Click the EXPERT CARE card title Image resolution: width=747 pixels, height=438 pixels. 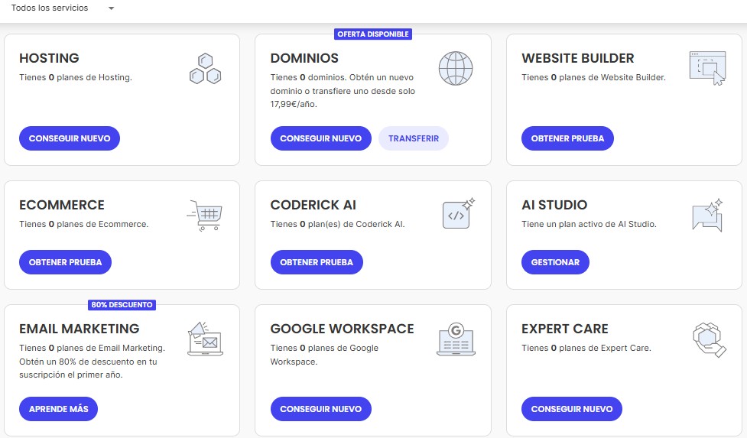(x=565, y=329)
